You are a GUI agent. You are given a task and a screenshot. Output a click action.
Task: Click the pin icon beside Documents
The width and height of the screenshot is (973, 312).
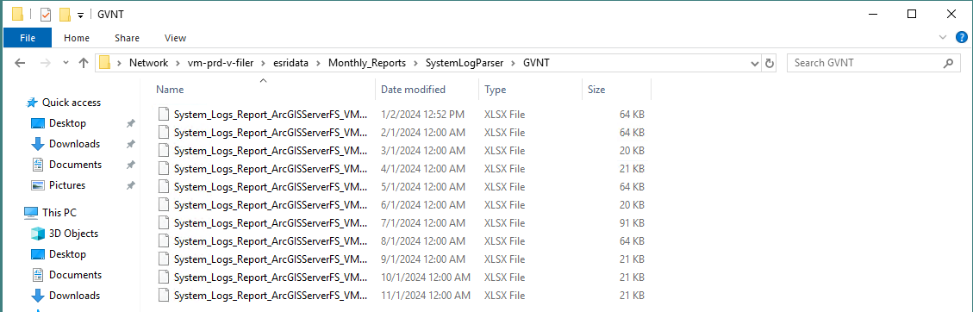click(x=131, y=165)
